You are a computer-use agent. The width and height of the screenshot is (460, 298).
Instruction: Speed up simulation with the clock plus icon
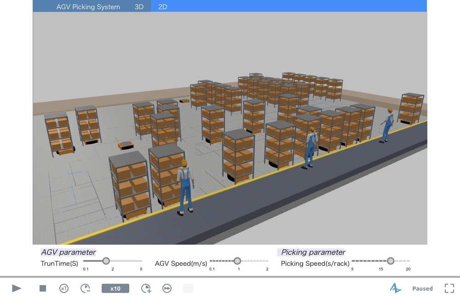point(146,288)
